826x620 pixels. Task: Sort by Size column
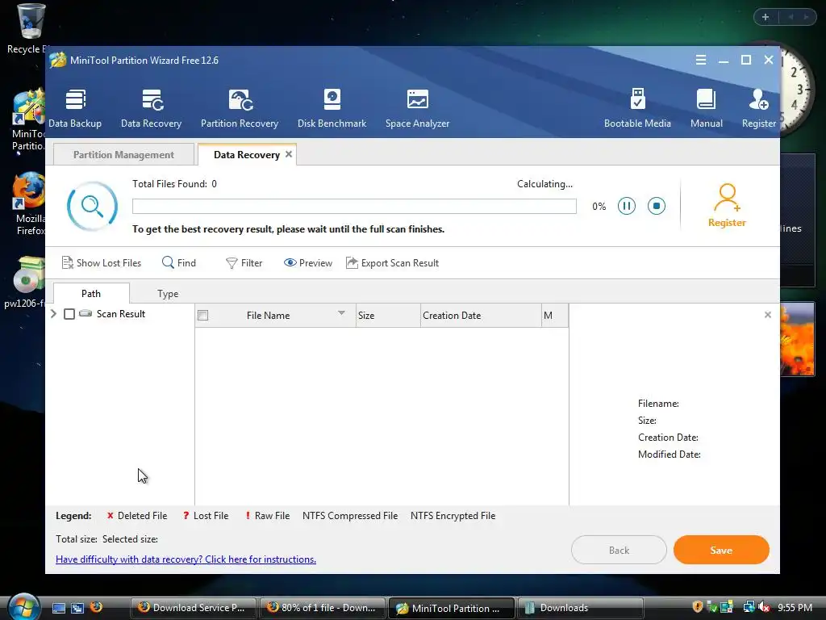[388, 316]
